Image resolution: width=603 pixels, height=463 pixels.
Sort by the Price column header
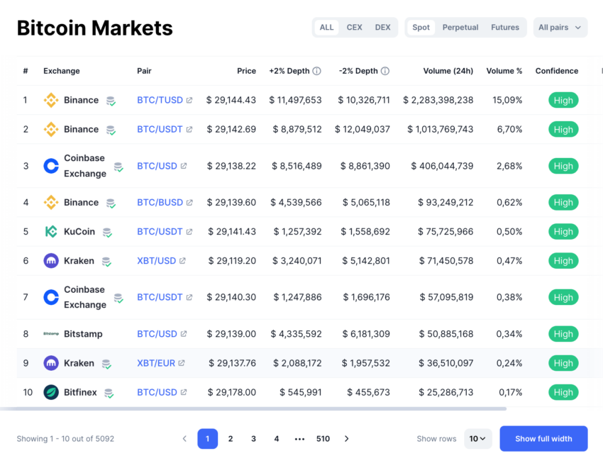click(x=246, y=71)
